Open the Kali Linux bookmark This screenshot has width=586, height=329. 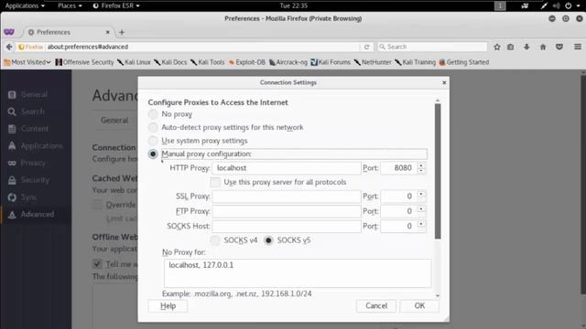coord(134,62)
